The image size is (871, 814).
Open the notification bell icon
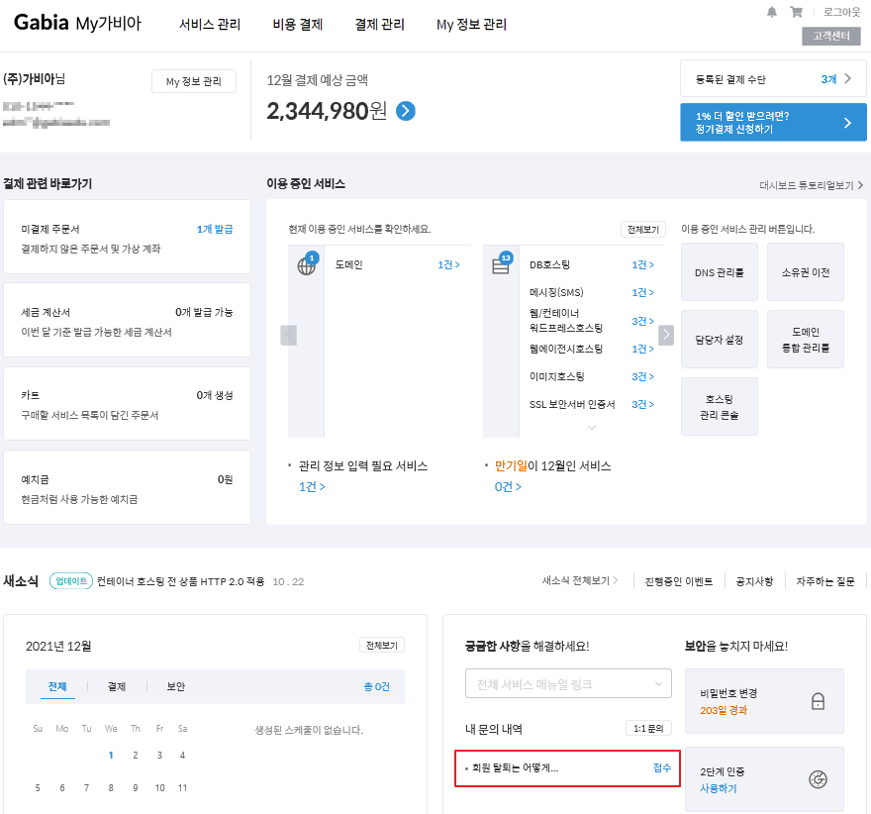[772, 12]
